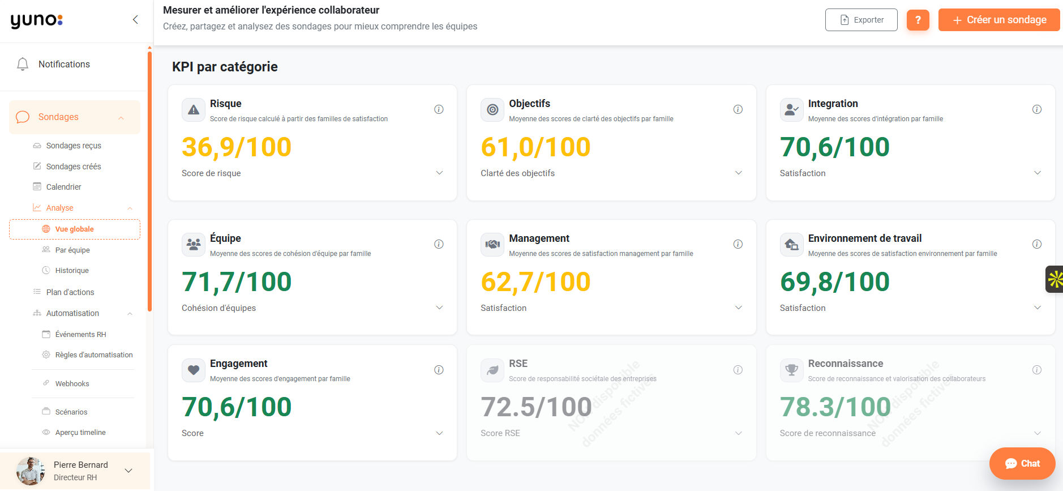Click the Équipe group icon
The image size is (1063, 491).
194,245
